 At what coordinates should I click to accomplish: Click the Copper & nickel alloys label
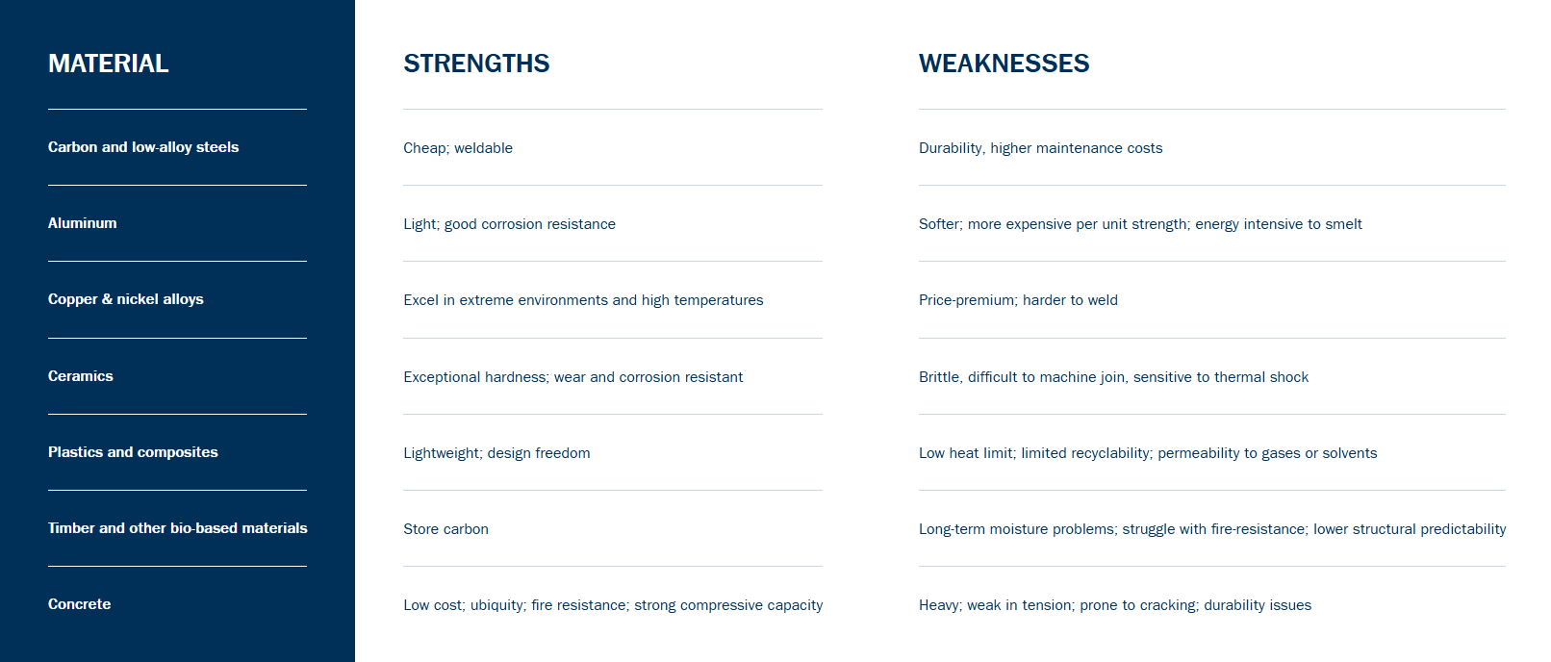click(126, 299)
